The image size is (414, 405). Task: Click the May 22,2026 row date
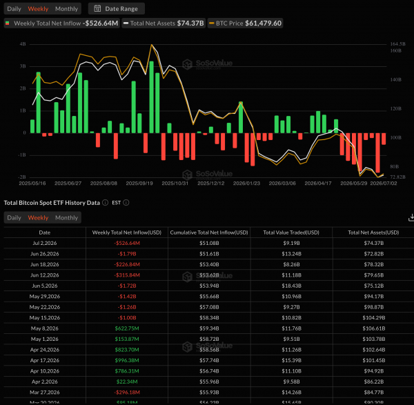(45, 307)
